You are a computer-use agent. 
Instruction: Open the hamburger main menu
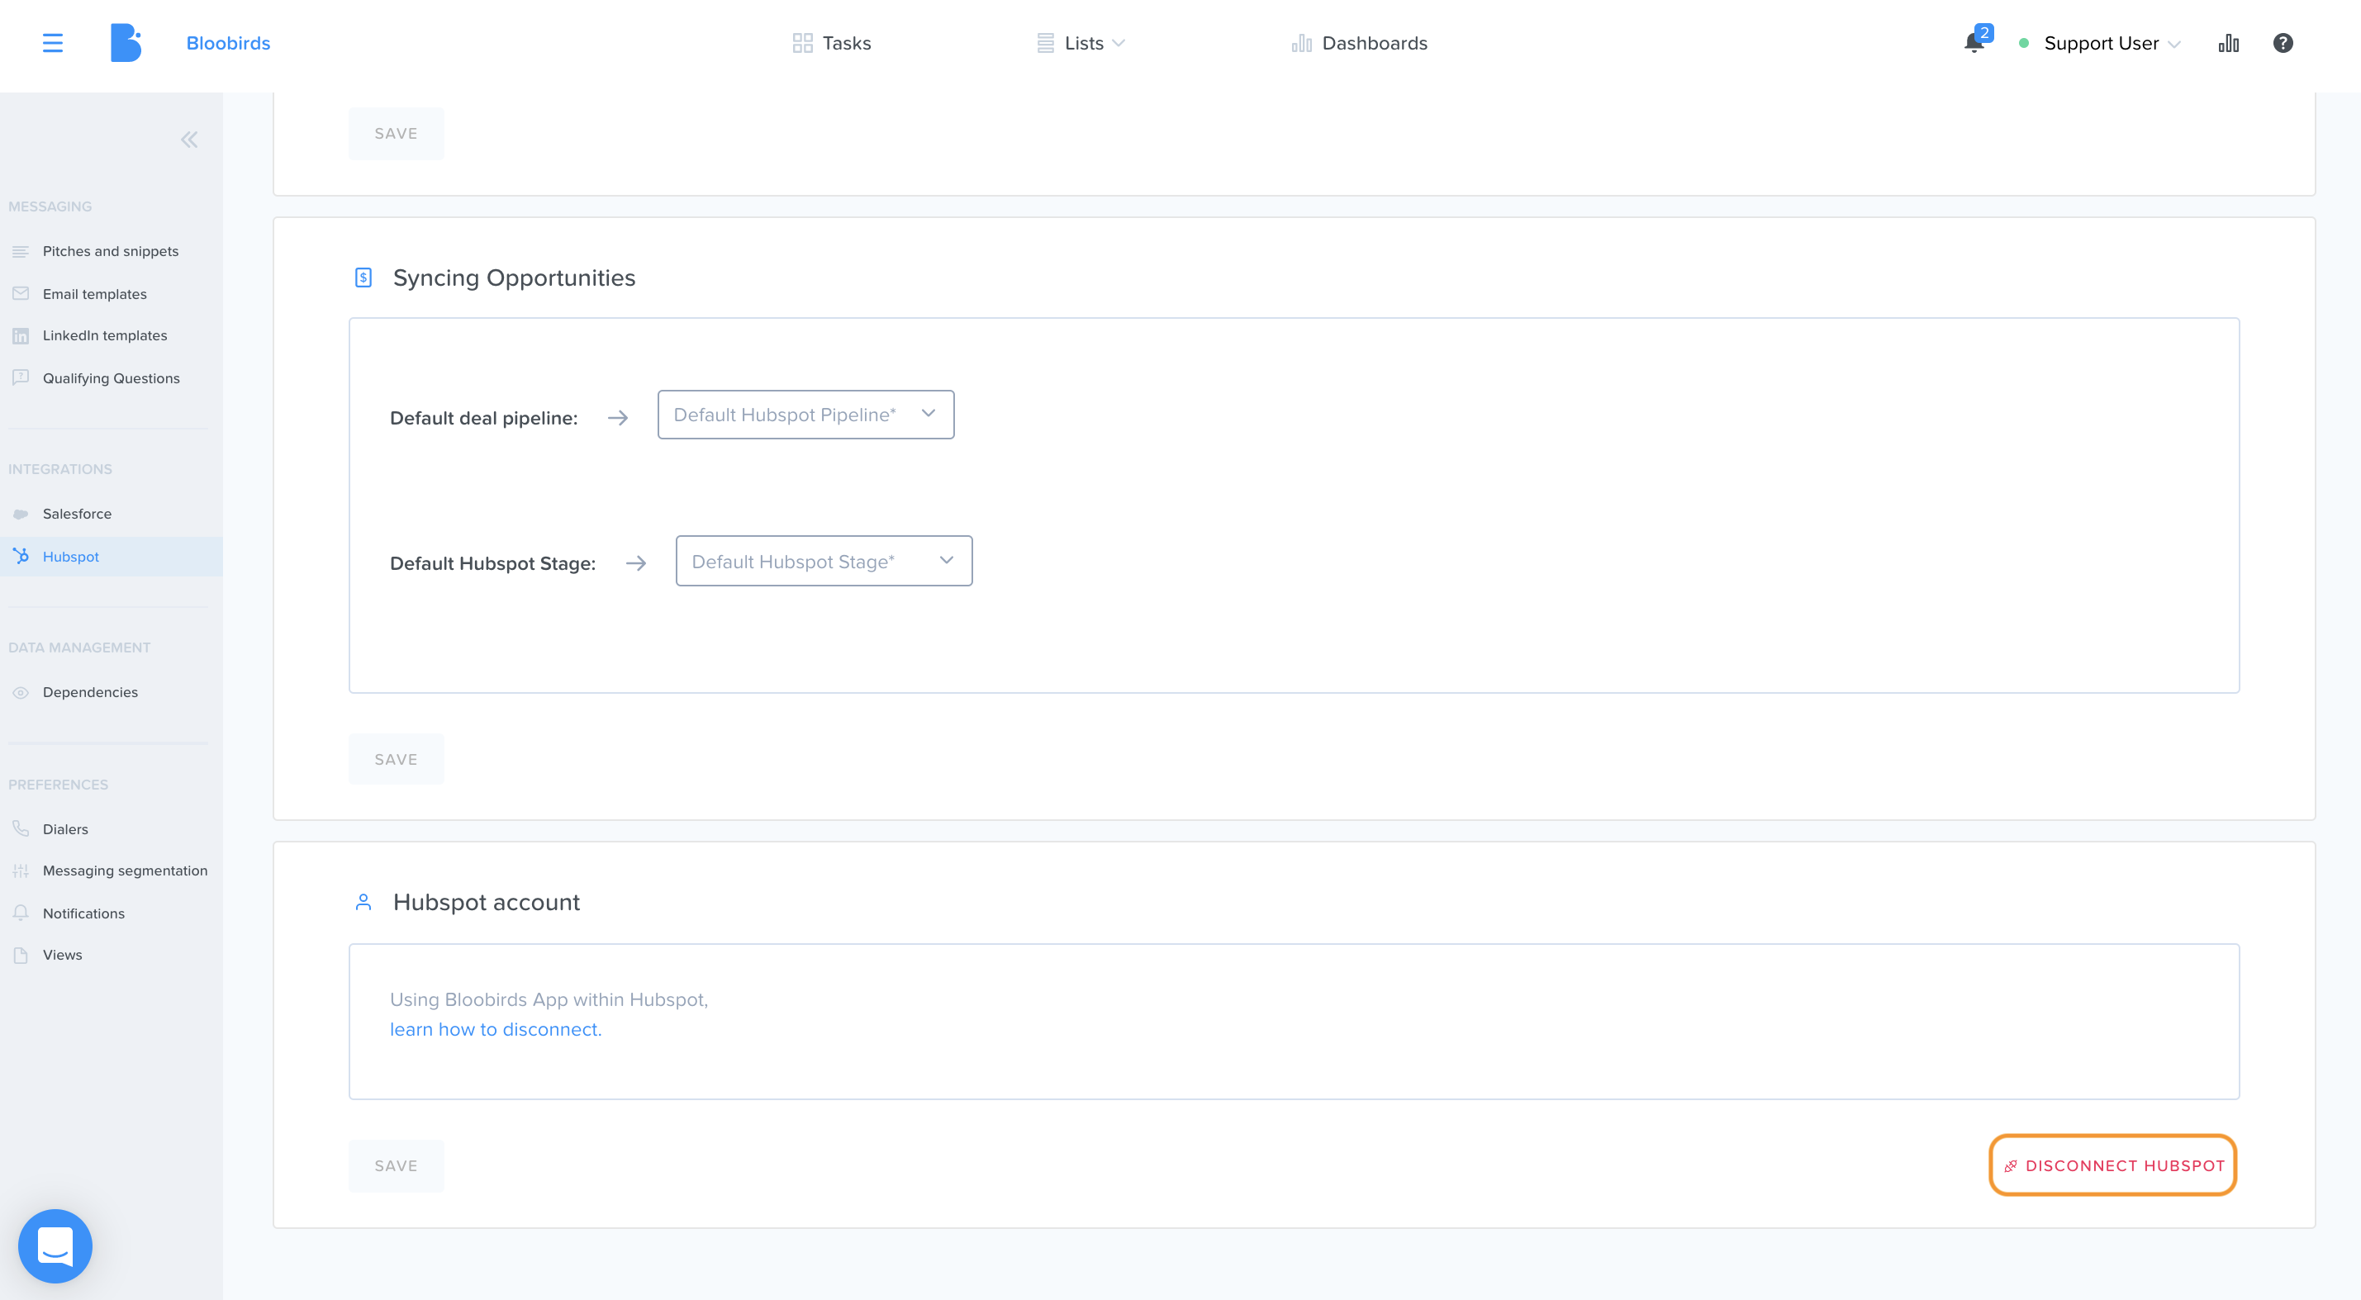coord(52,43)
